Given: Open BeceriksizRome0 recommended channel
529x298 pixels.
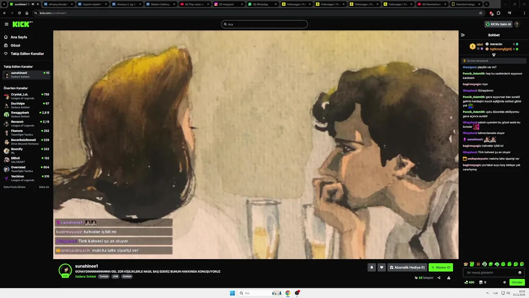Looking at the screenshot, I should [26, 142].
